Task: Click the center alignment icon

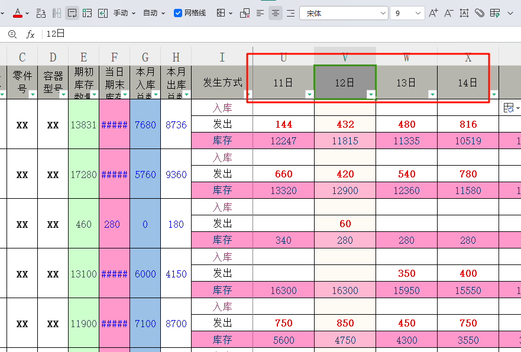Action: pyautogui.click(x=276, y=13)
